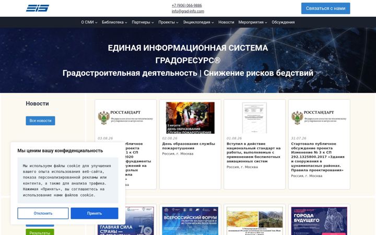Click the document thumbnail dated 01.08.26
This screenshot has width=376, height=235.
254,118
